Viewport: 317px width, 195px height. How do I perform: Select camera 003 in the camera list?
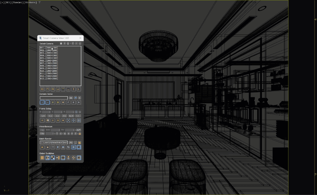[x=49, y=53]
